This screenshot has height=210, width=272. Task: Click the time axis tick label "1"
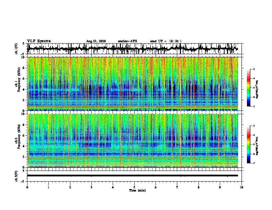(48, 187)
